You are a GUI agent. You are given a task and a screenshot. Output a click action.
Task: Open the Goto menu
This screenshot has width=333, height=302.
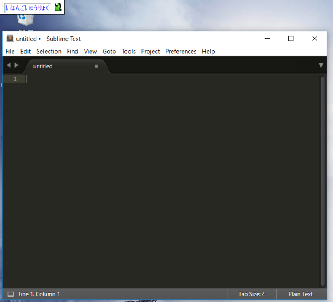[x=109, y=52]
